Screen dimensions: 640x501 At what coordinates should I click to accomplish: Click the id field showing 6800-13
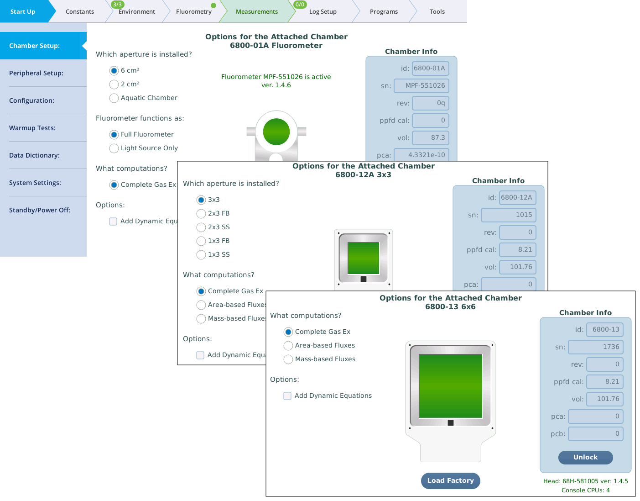pyautogui.click(x=605, y=330)
